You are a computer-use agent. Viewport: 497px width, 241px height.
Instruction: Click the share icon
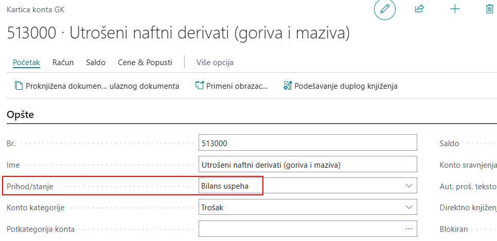point(419,9)
